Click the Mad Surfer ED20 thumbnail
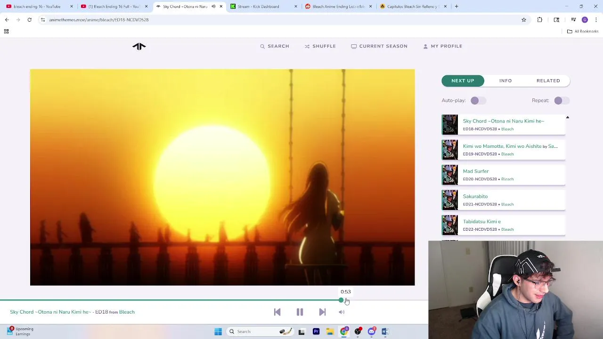Image resolution: width=603 pixels, height=339 pixels. coord(449,175)
